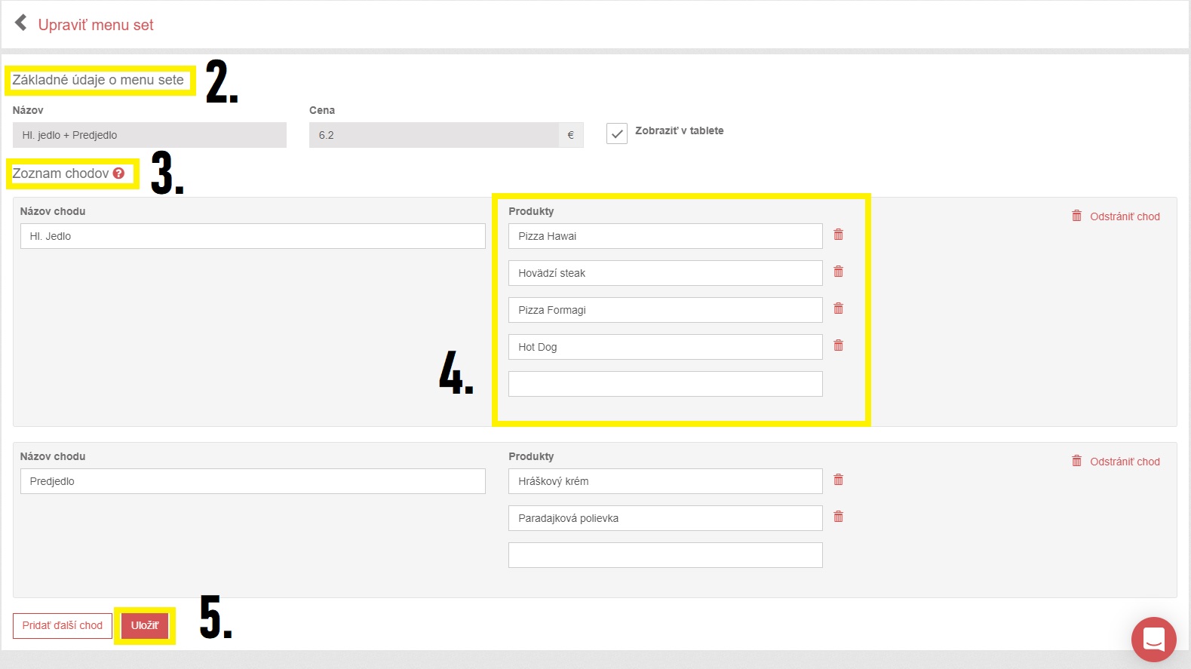
Task: Edit the course name field Predjedlo
Action: (253, 481)
